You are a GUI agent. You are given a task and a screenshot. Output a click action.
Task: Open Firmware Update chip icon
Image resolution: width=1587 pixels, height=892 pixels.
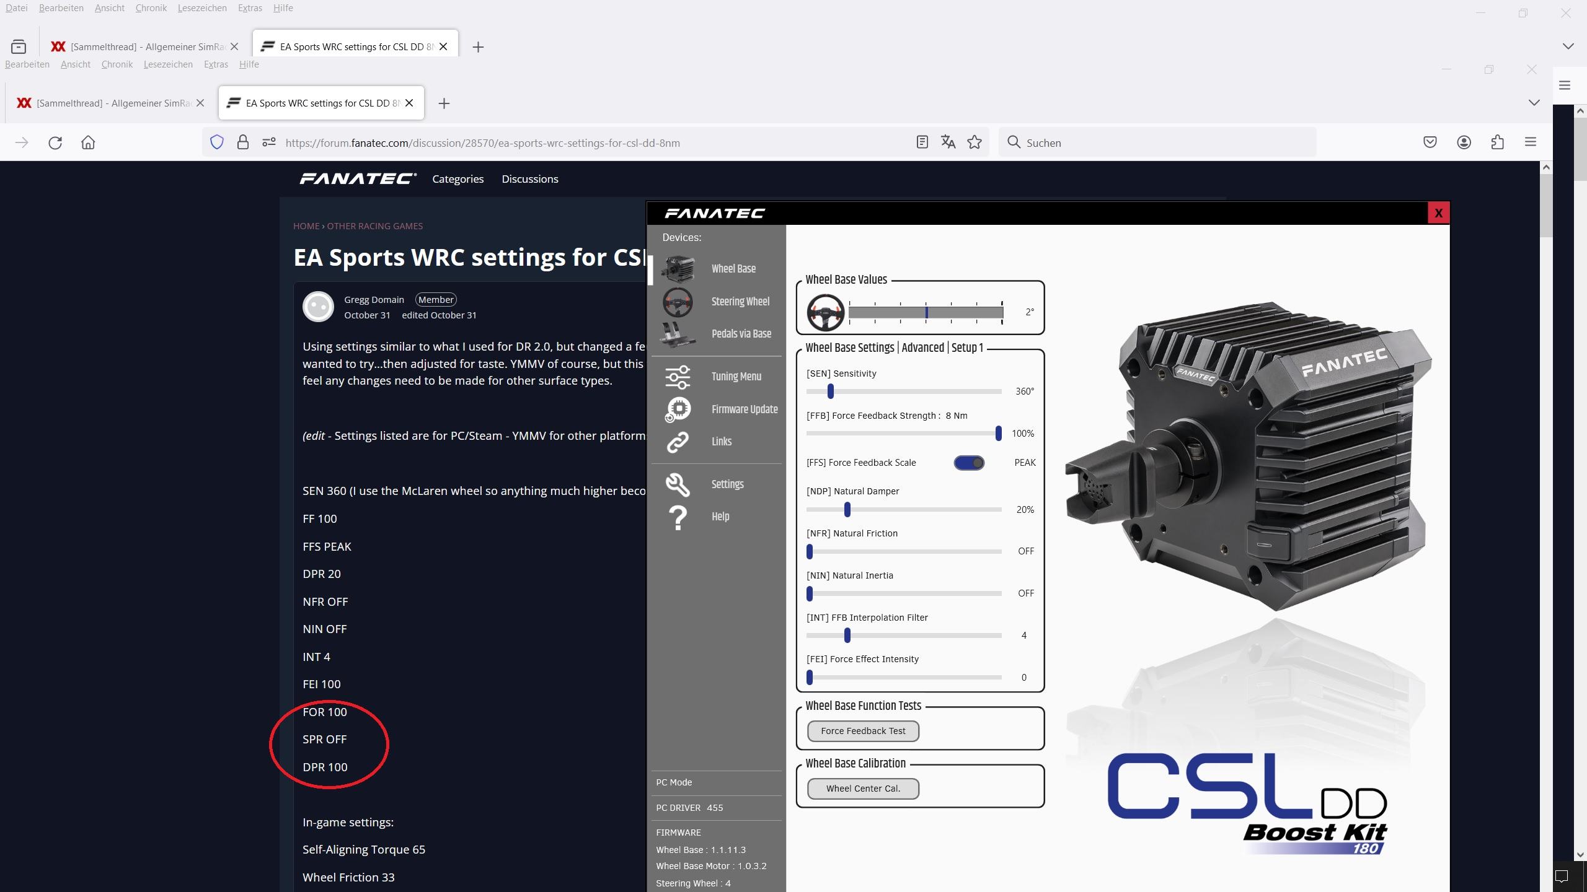click(678, 409)
